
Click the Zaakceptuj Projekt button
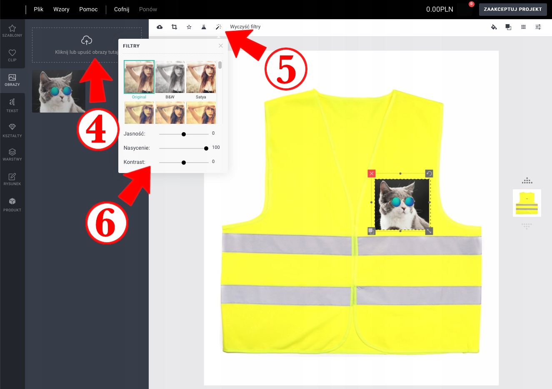pos(513,9)
